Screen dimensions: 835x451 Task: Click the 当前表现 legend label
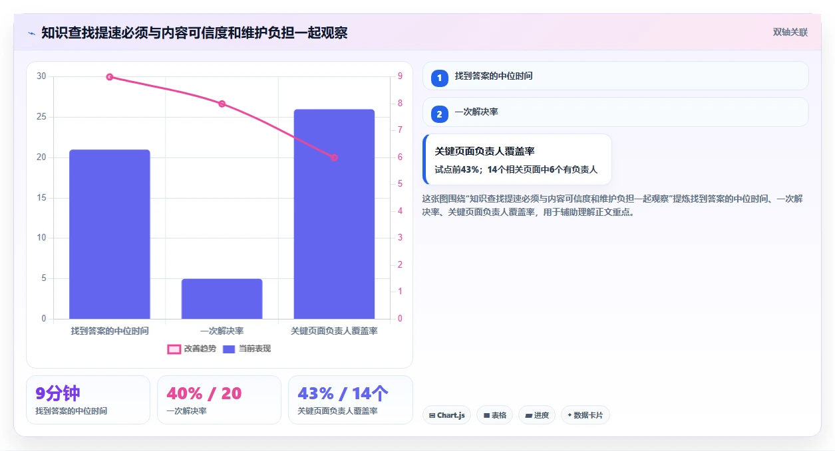(x=255, y=349)
